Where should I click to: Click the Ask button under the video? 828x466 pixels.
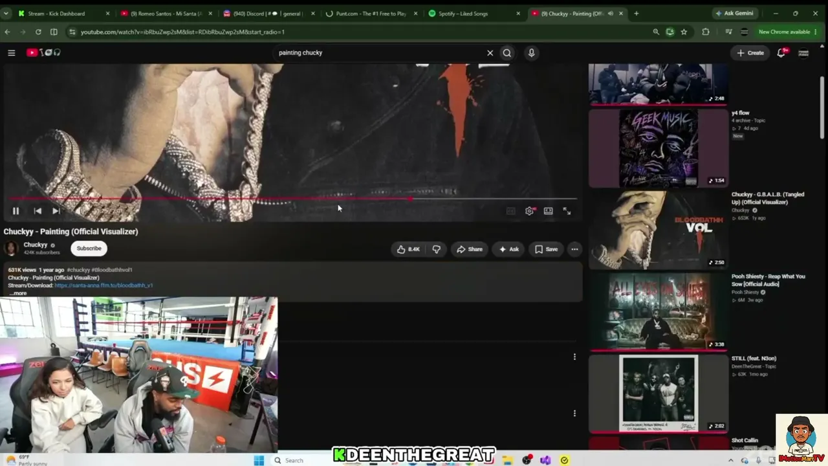(x=508, y=249)
